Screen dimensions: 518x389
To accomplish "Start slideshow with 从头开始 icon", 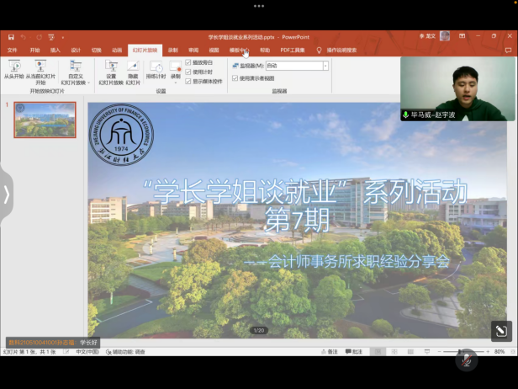I will point(13,67).
